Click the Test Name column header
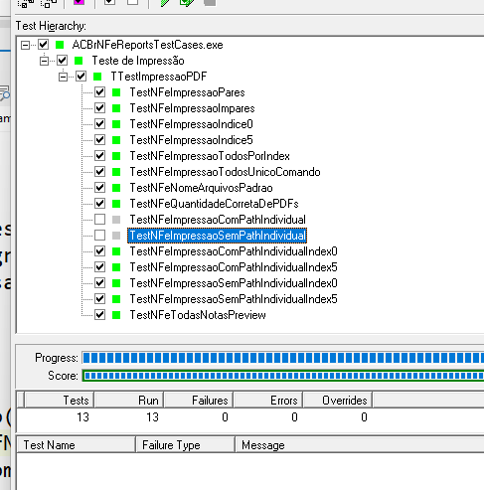Image resolution: width=484 pixels, height=490 pixels. pos(76,445)
